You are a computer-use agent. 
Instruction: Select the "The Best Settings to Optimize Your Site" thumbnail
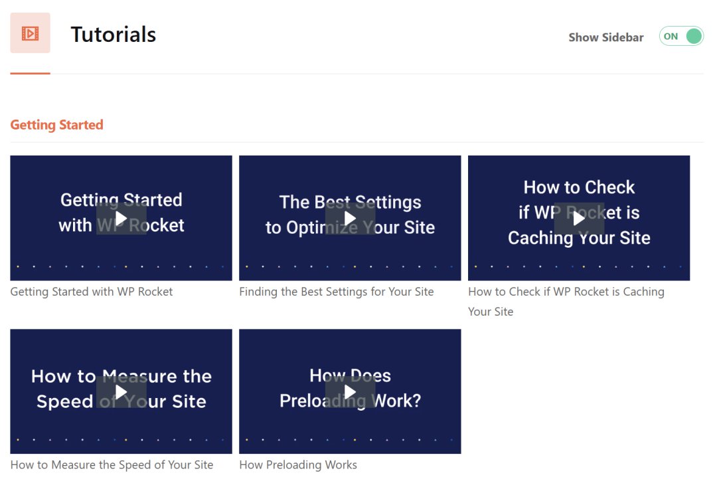click(350, 218)
